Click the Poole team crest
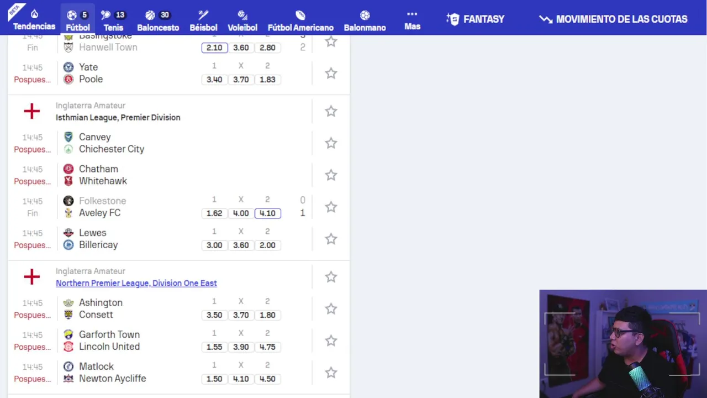This screenshot has height=398, width=707. 68,79
